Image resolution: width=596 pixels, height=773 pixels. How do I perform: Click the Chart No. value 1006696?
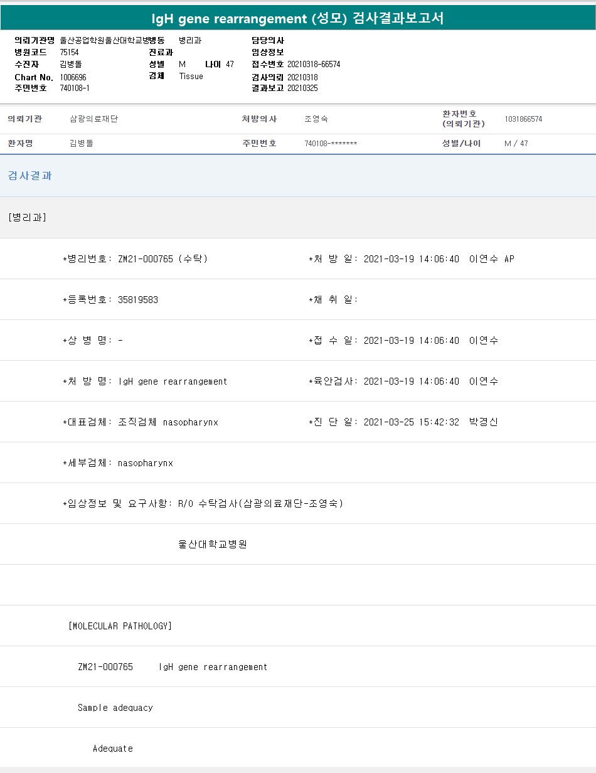click(x=73, y=77)
